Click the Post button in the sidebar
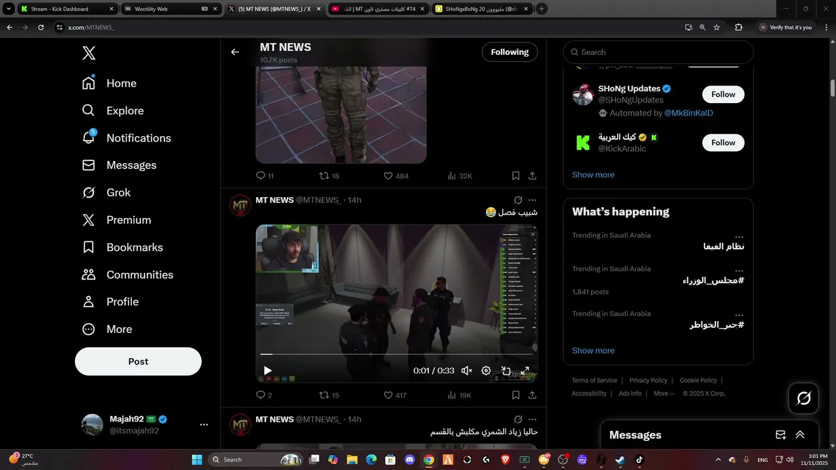 [138, 362]
